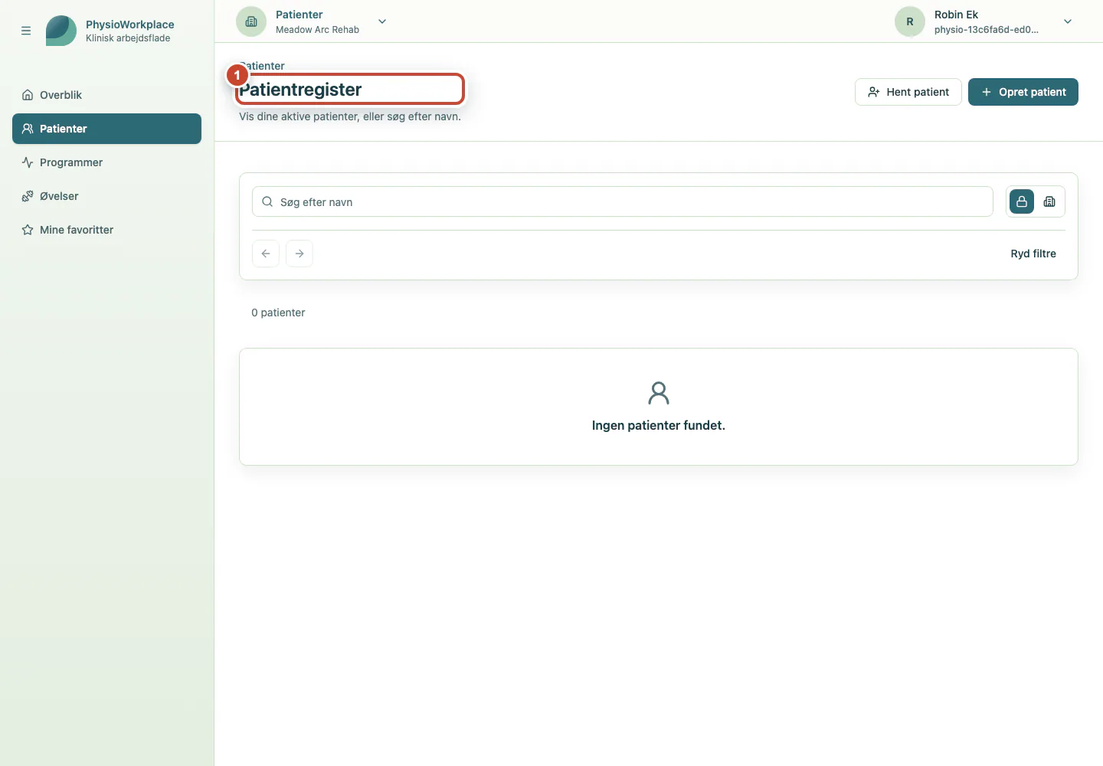Click the magnifier icon in search field
The height and width of the screenshot is (766, 1103).
point(267,201)
